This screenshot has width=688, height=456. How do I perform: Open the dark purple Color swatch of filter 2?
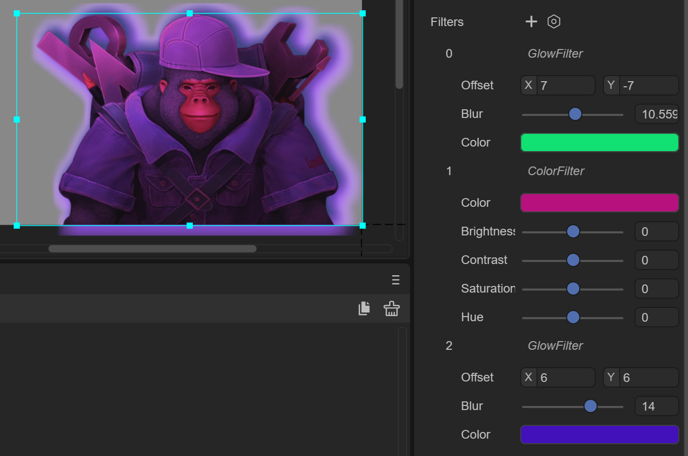coord(600,435)
